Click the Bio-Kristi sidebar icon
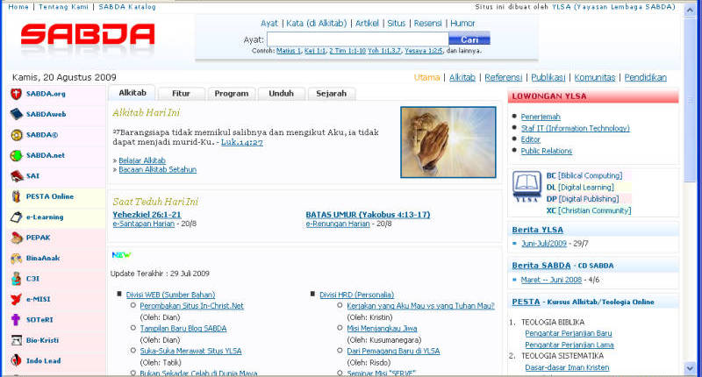The height and width of the screenshot is (377, 702). pos(17,341)
